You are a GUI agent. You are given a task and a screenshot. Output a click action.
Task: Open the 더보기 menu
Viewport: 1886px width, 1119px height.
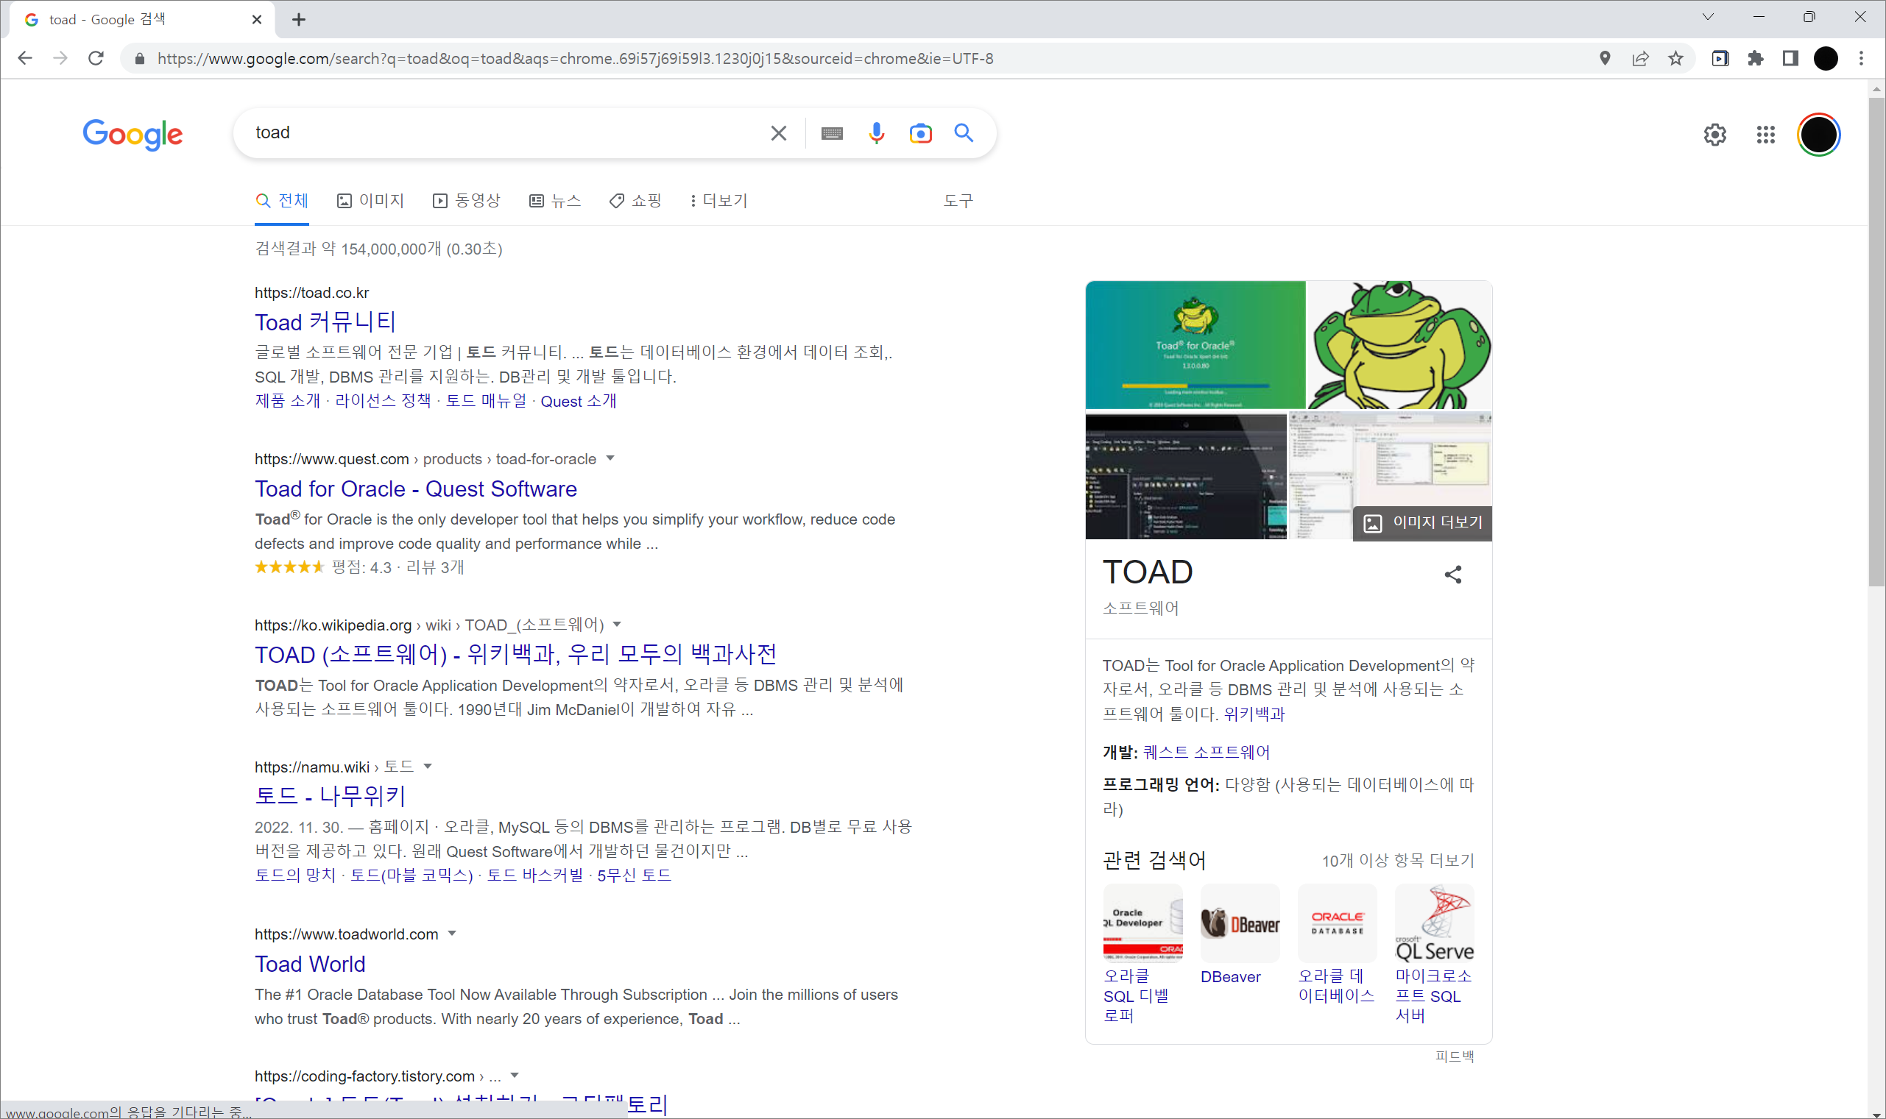point(718,201)
